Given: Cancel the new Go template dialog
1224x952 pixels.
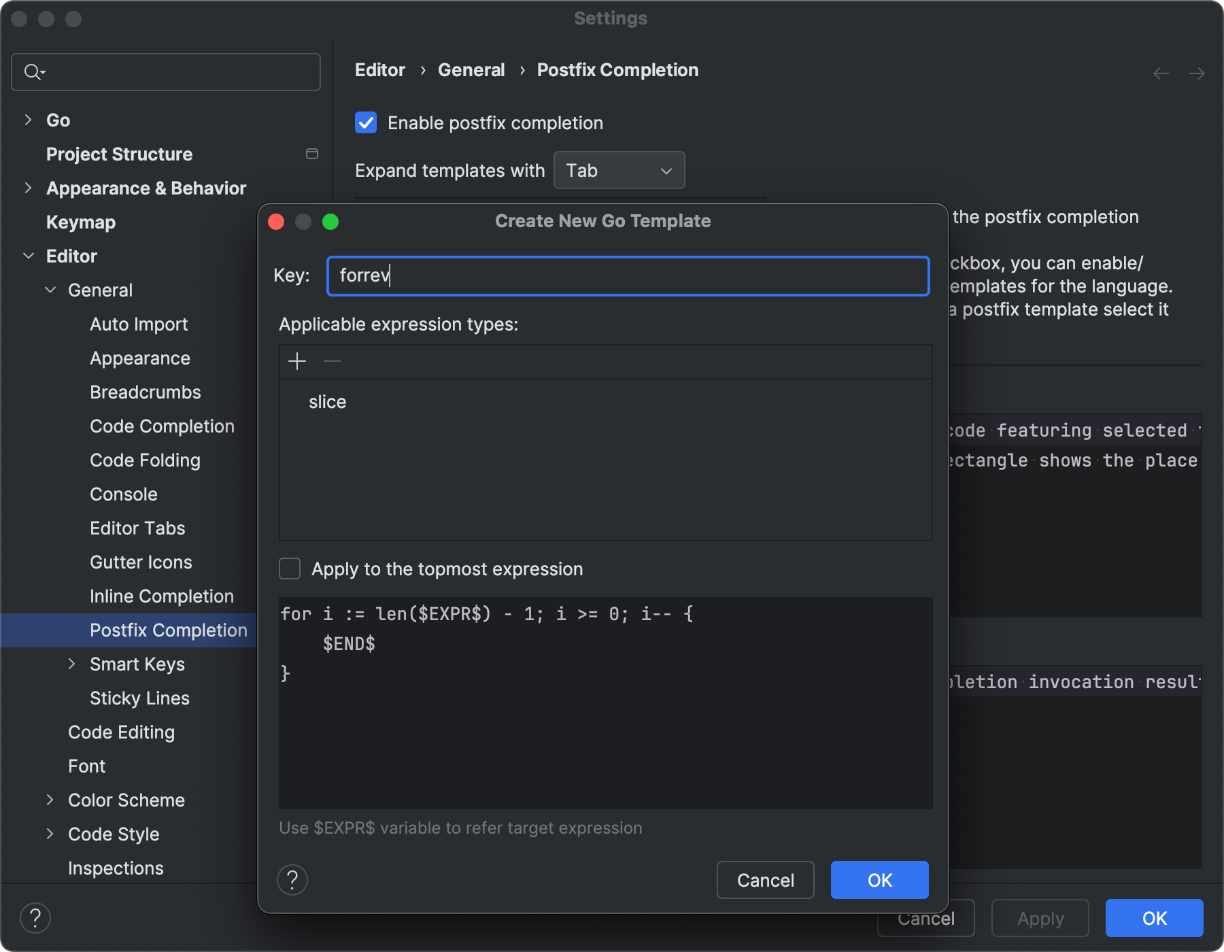Looking at the screenshot, I should (x=764, y=880).
